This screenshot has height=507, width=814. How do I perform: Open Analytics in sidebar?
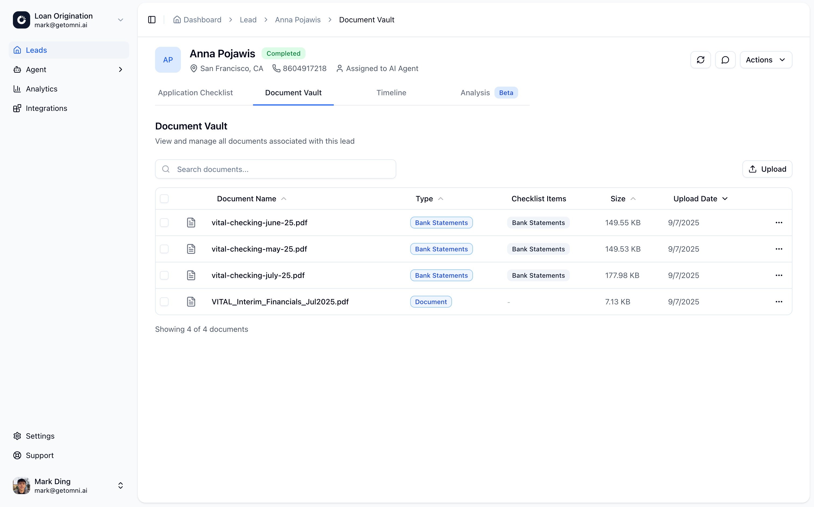point(42,89)
